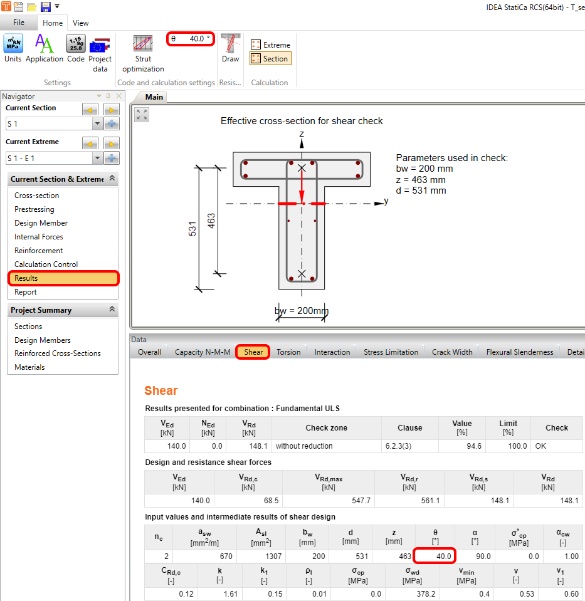The image size is (585, 601).
Task: Add a new section with plus button
Action: [112, 124]
